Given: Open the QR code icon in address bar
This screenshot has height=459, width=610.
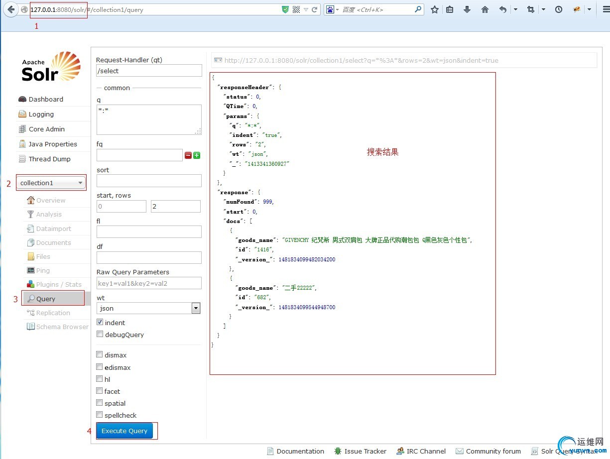Looking at the screenshot, I should coord(296,9).
